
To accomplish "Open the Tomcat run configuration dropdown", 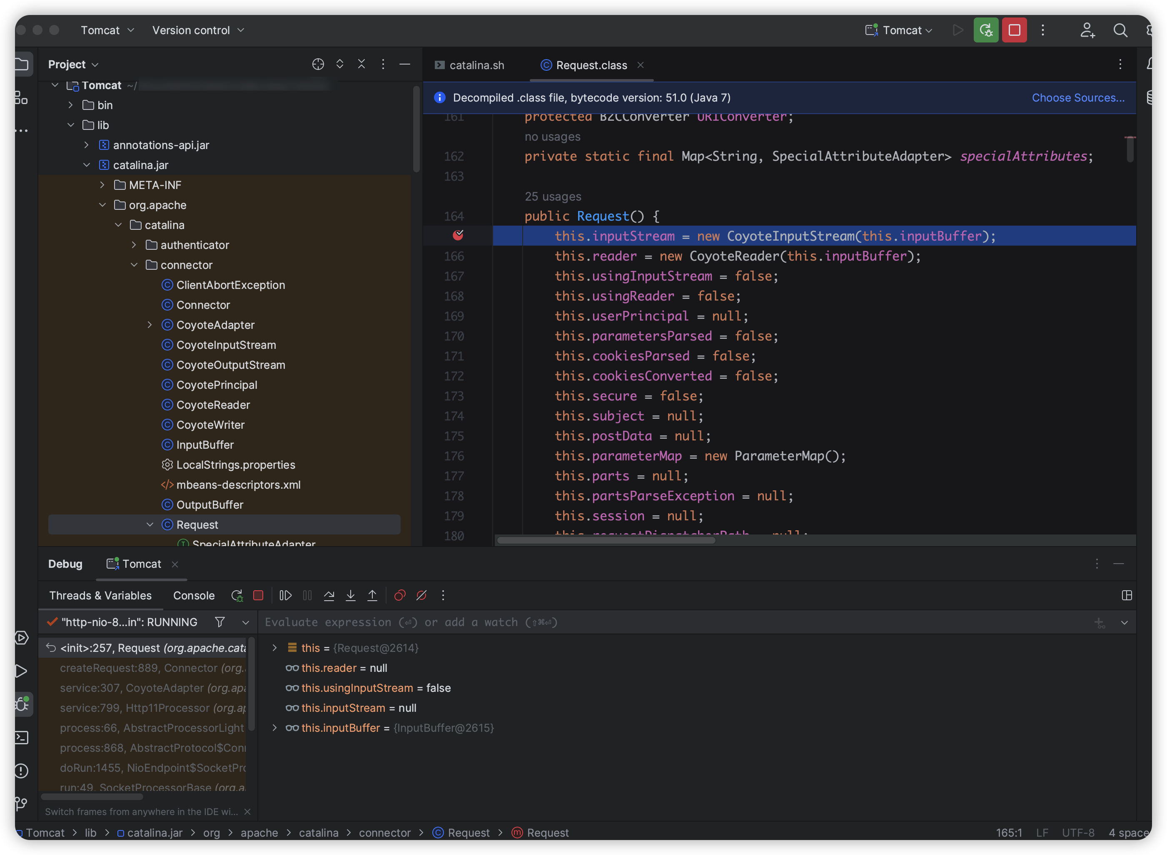I will click(x=899, y=30).
